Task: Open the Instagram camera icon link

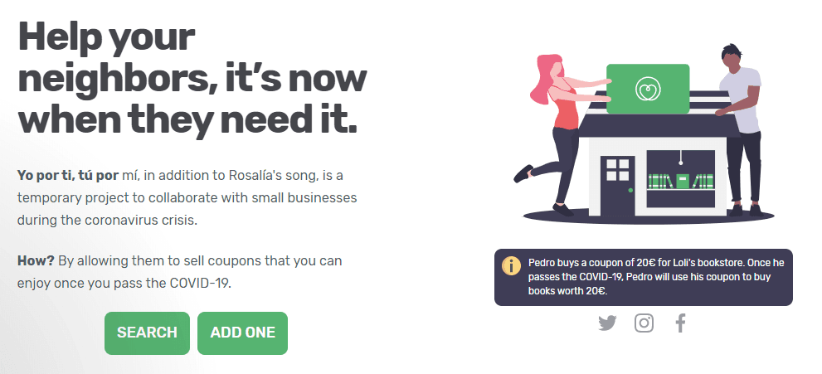Action: (x=644, y=323)
